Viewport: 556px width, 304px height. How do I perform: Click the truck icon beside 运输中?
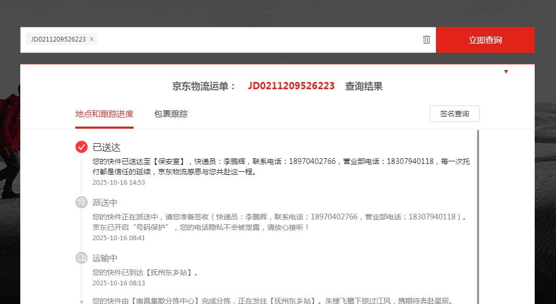click(82, 258)
